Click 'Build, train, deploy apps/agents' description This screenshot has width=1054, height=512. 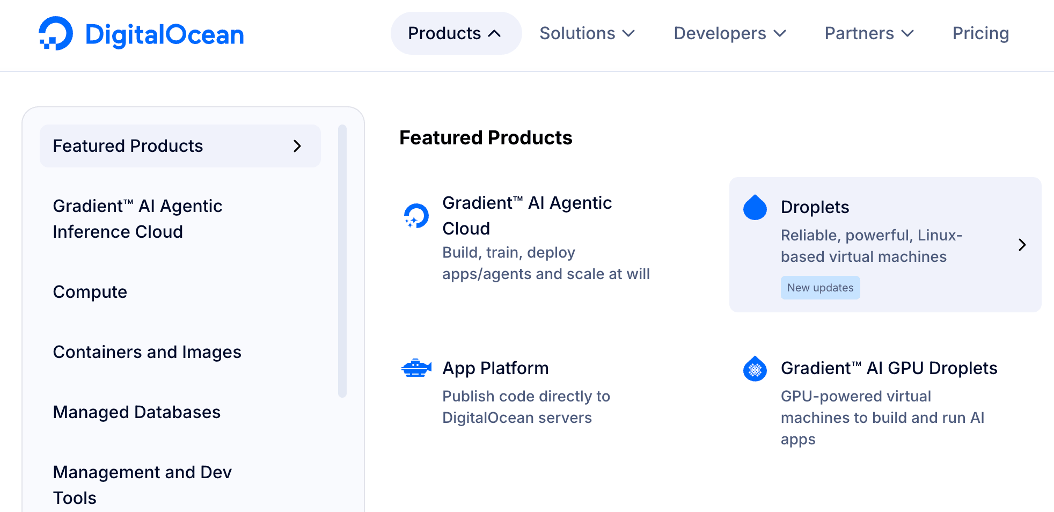546,263
